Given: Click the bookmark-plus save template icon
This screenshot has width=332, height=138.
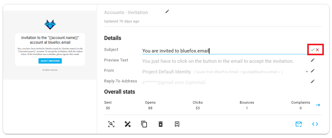Looking at the screenshot, I should point(177,124).
